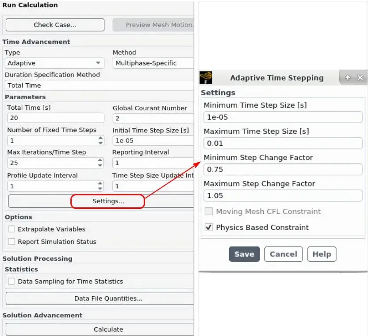The image size is (368, 336).
Task: Click the Minimum Time Step Size field
Action: coord(283,117)
